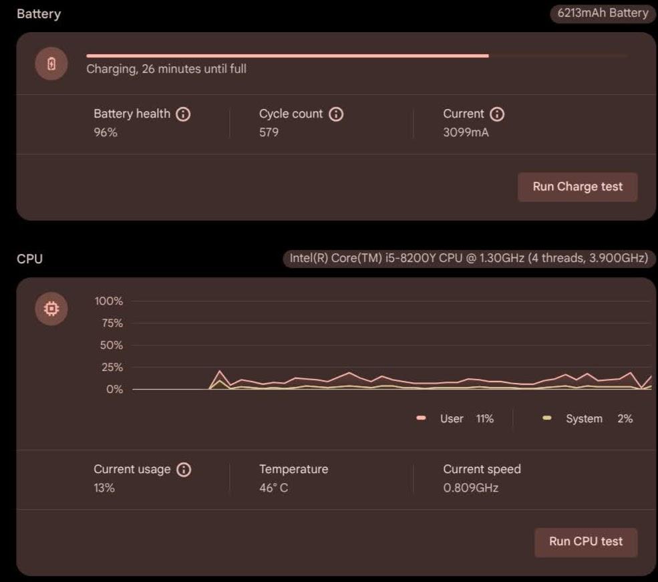The image size is (658, 582).
Task: Click the CPU chip icon
Action: click(51, 309)
